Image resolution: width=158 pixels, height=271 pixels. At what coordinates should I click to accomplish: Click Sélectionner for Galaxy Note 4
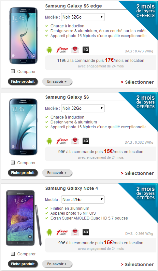137,264
